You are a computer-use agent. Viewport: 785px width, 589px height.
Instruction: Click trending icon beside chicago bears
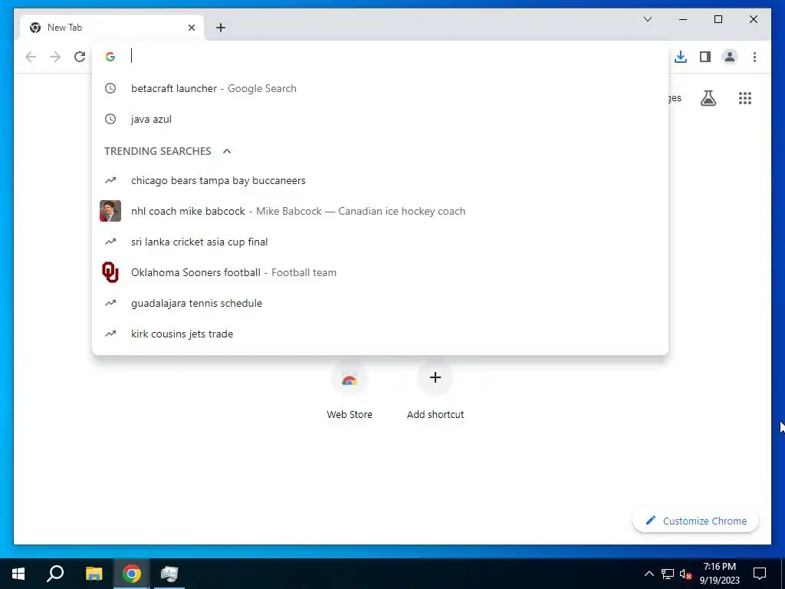[110, 180]
